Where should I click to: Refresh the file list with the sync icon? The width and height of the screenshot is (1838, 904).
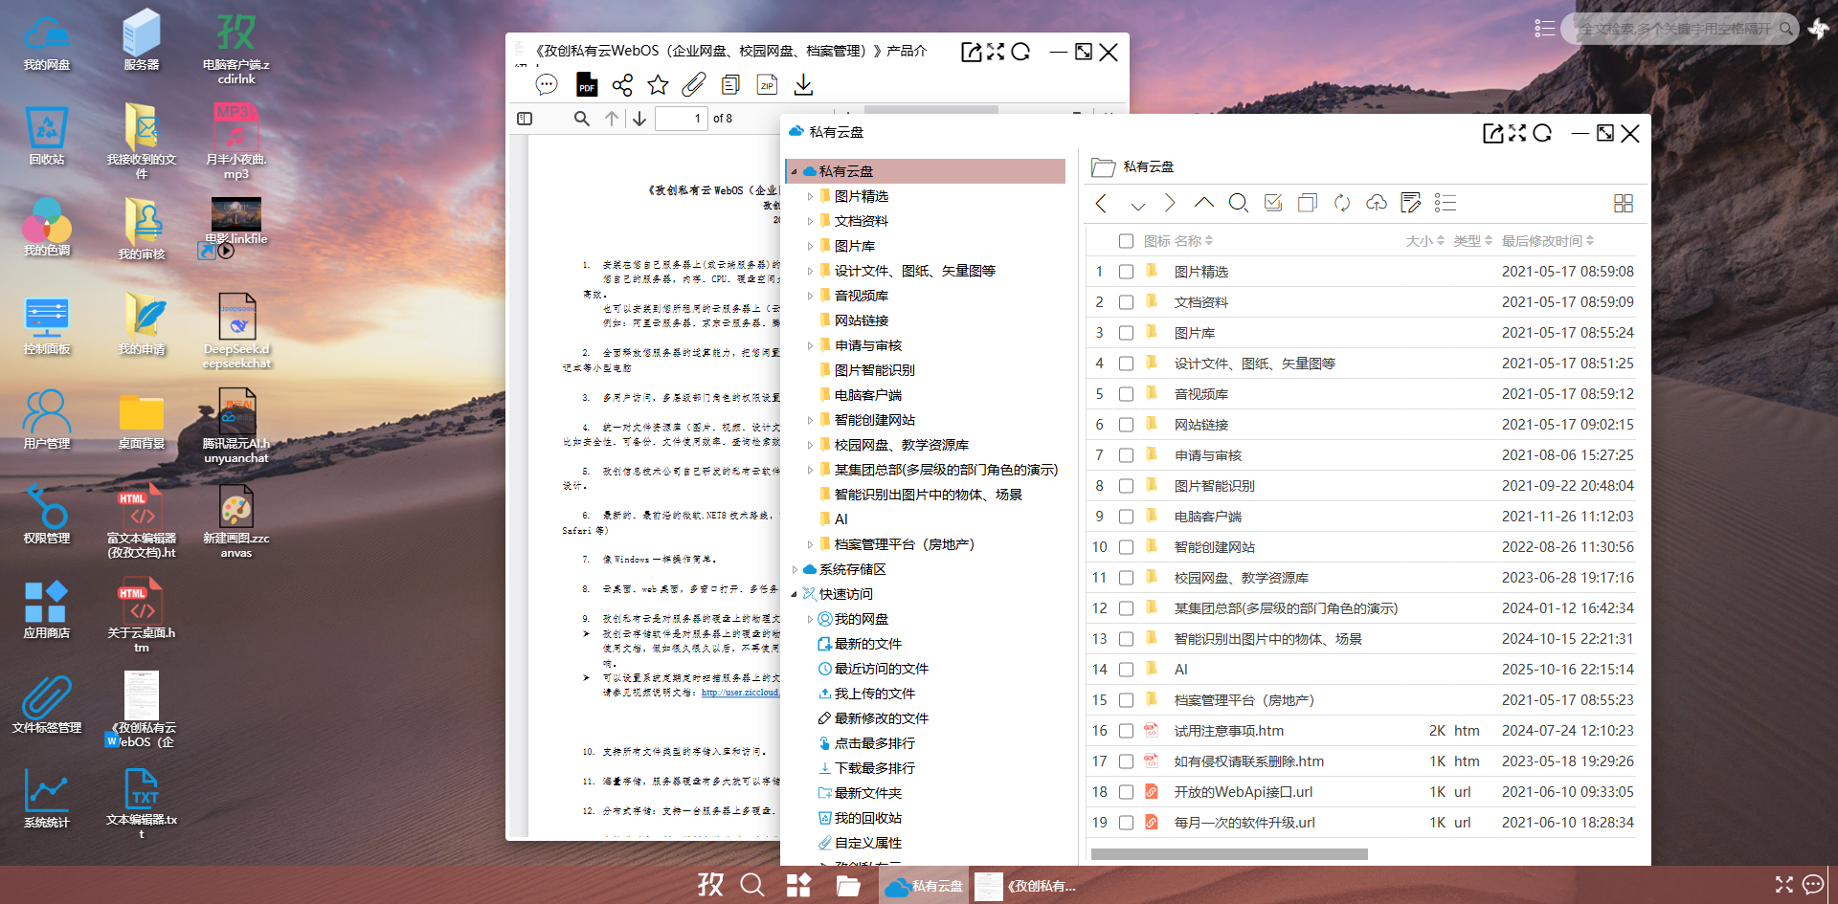1342,203
